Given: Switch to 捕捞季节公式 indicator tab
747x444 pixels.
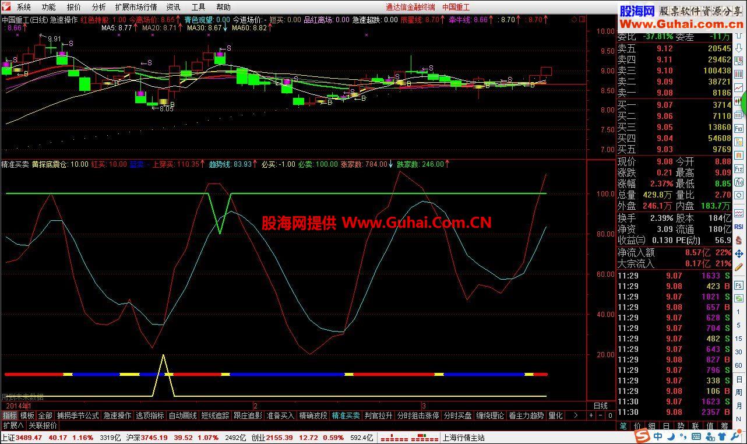Looking at the screenshot, I should coord(78,415).
